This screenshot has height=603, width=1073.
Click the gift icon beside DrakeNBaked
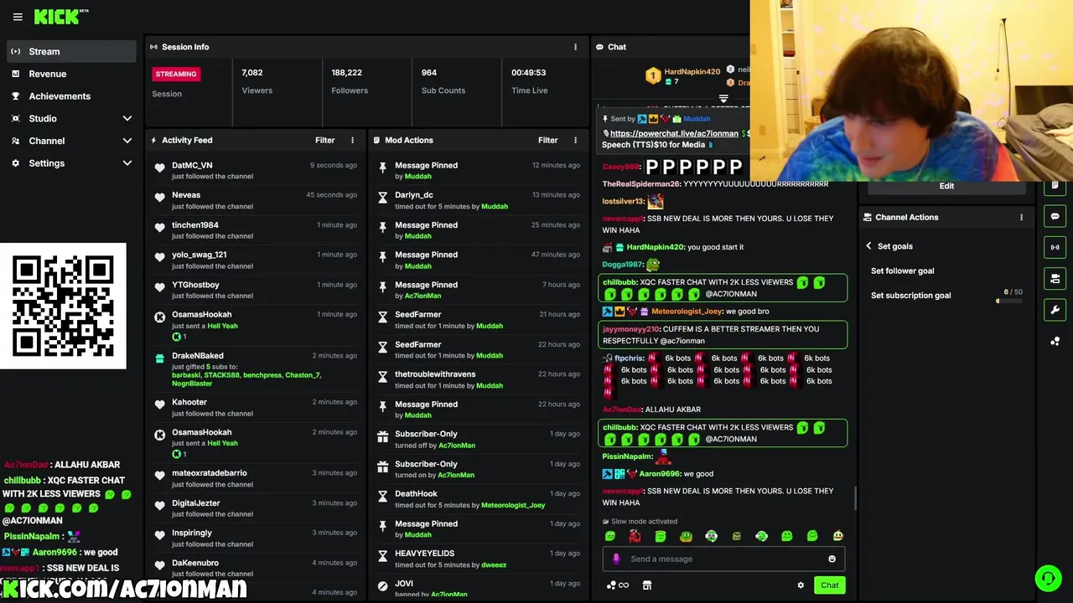[159, 358]
